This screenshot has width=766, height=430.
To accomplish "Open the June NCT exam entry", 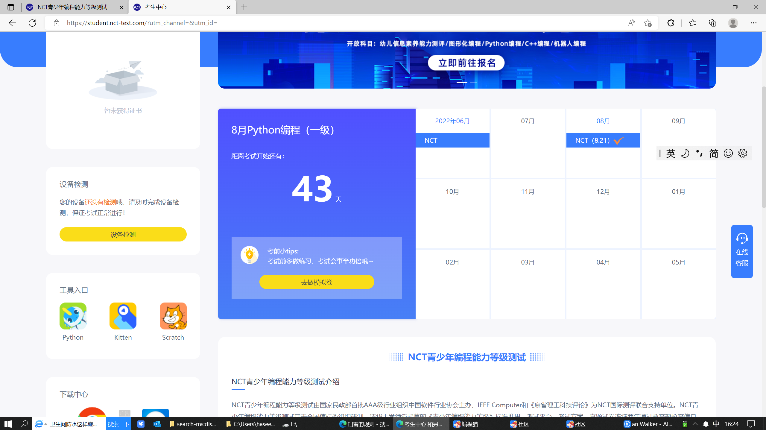I will click(x=452, y=140).
